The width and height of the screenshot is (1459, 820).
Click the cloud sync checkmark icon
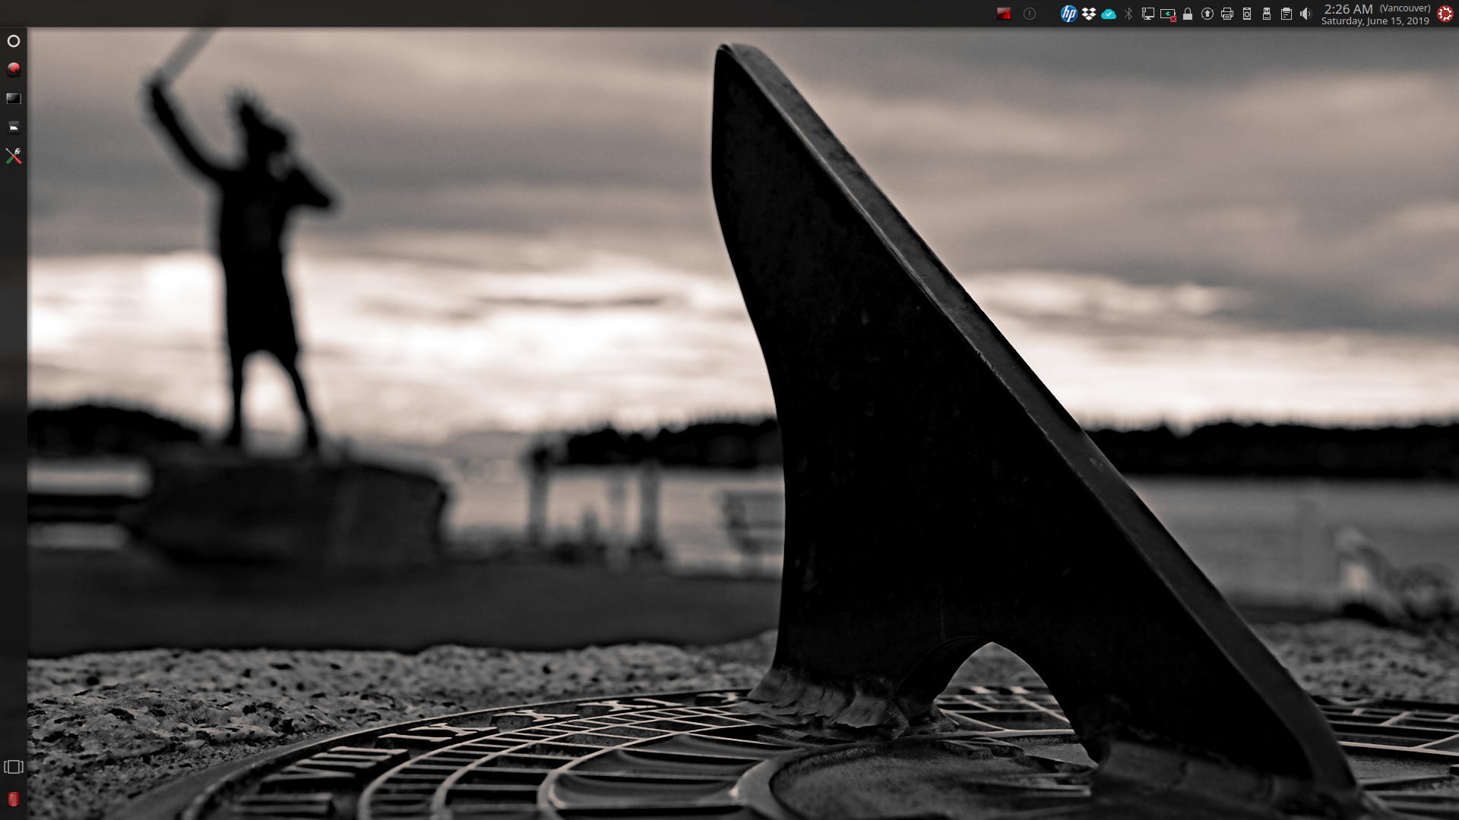1109,14
